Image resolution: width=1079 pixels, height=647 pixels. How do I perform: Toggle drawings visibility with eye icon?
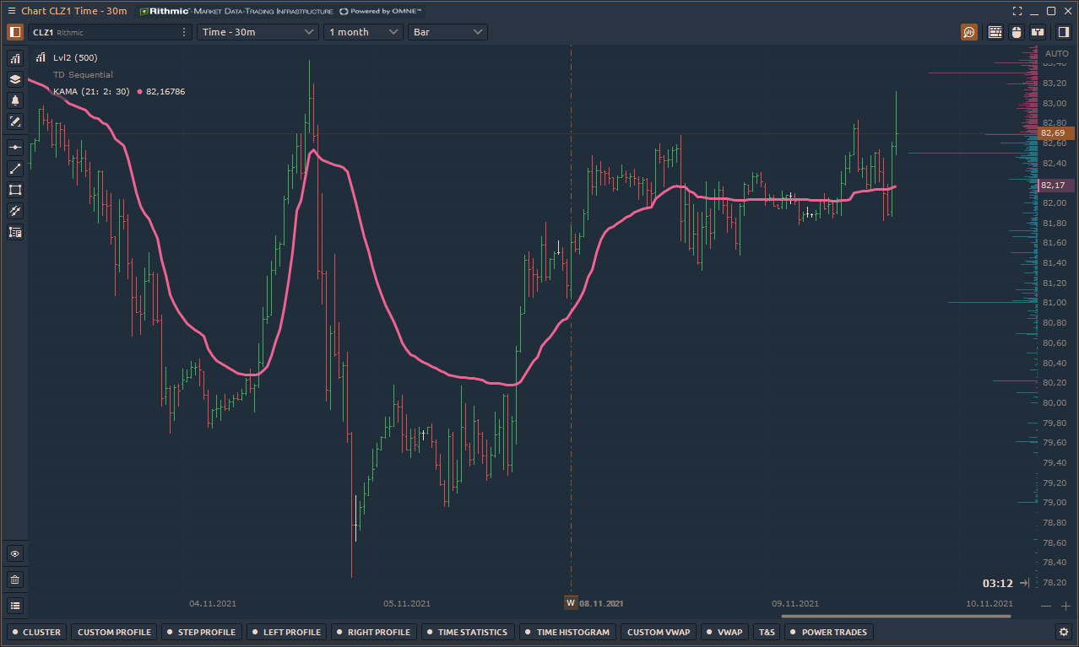15,554
